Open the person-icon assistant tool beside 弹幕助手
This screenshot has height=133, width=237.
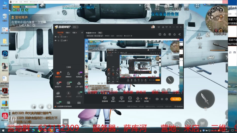coord(68,74)
